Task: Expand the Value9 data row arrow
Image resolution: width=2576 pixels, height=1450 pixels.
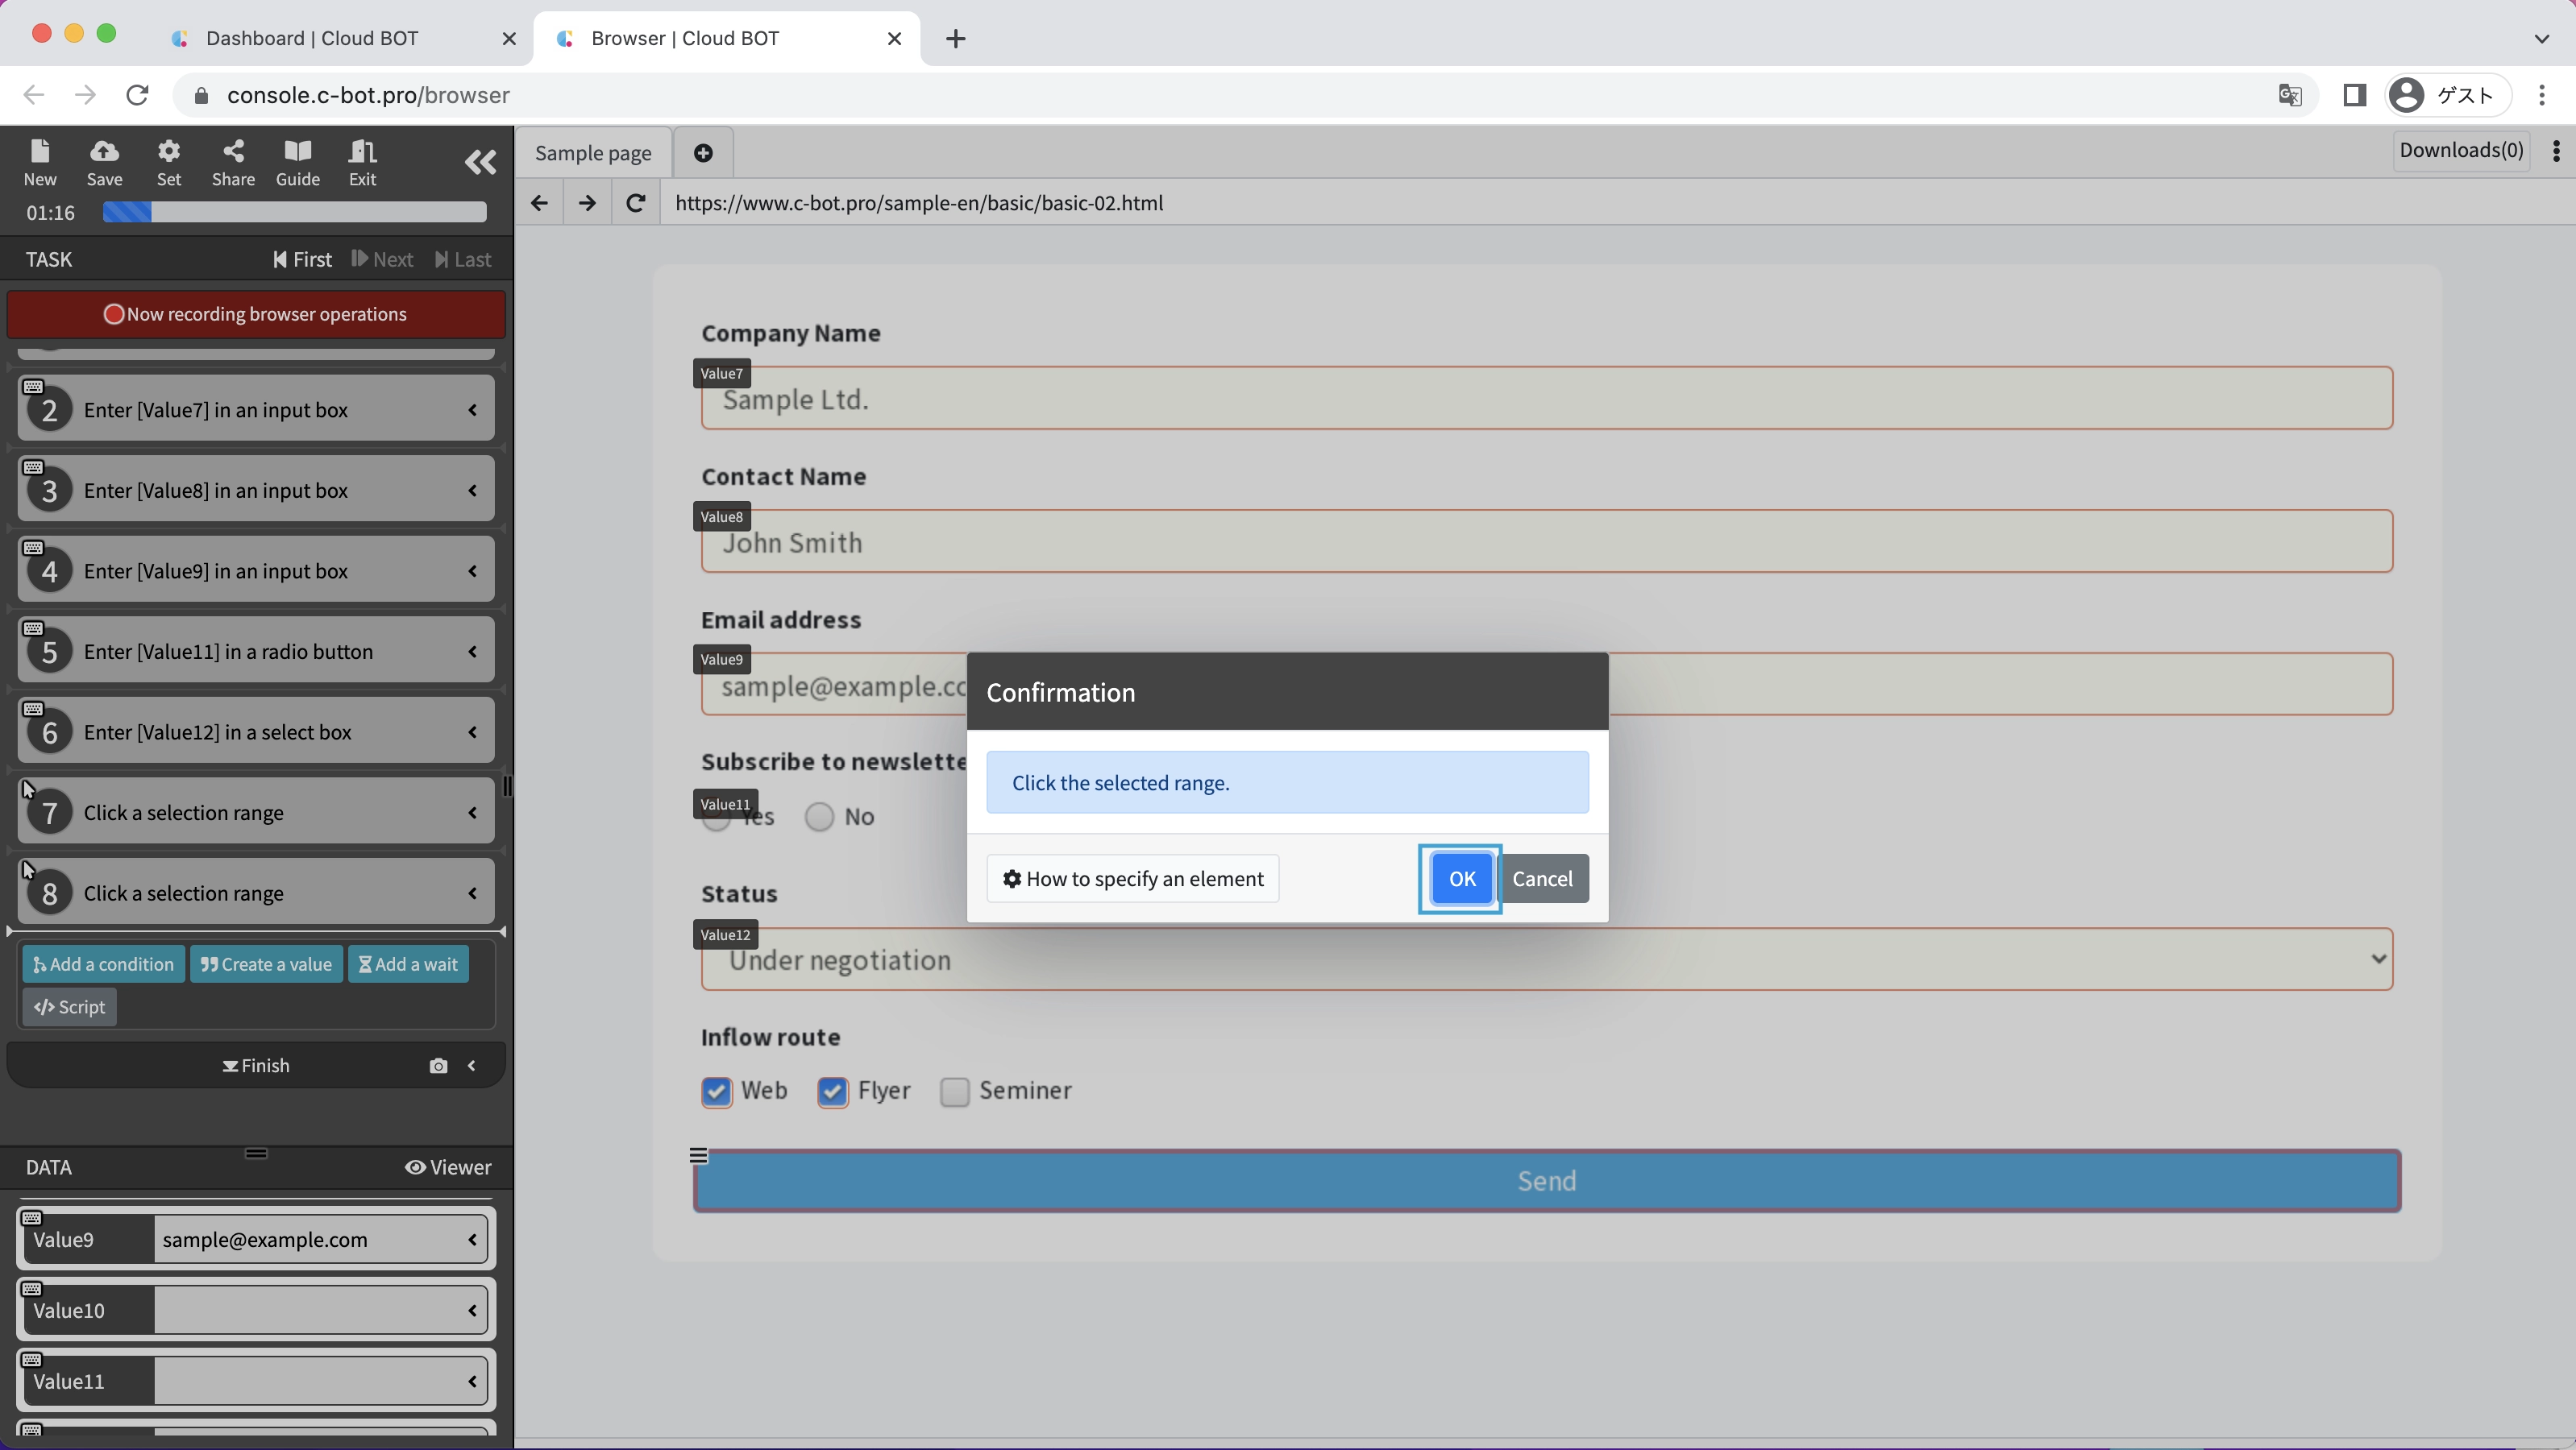Action: pos(472,1240)
